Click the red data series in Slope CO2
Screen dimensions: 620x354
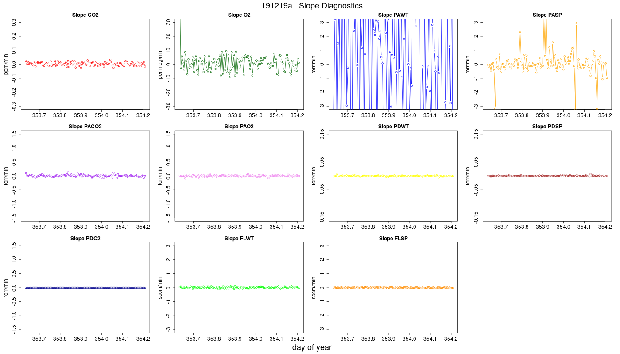tap(85, 64)
